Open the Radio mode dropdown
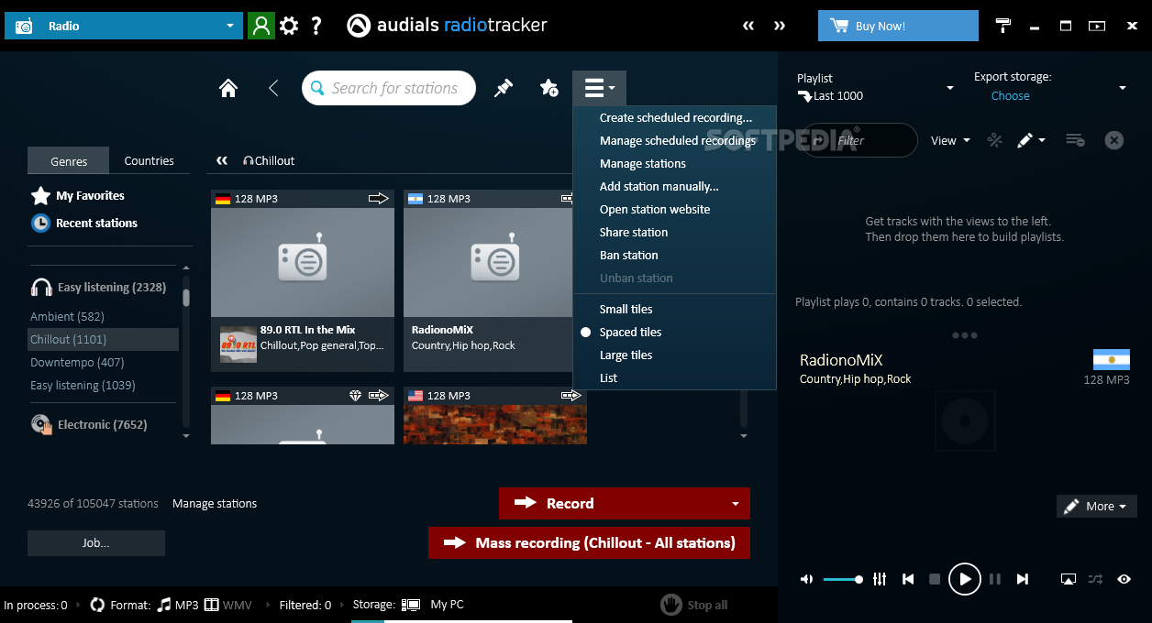The width and height of the screenshot is (1152, 623). tap(124, 26)
